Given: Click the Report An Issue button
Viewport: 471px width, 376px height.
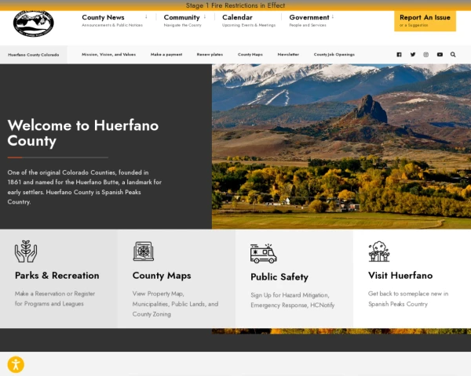Looking at the screenshot, I should tap(425, 20).
